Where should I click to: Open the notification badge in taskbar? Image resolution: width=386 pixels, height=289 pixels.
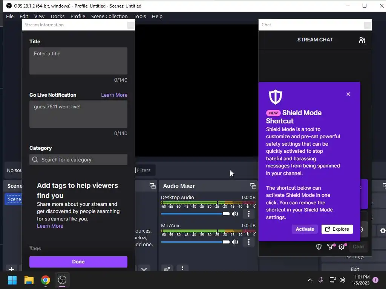pos(375,280)
